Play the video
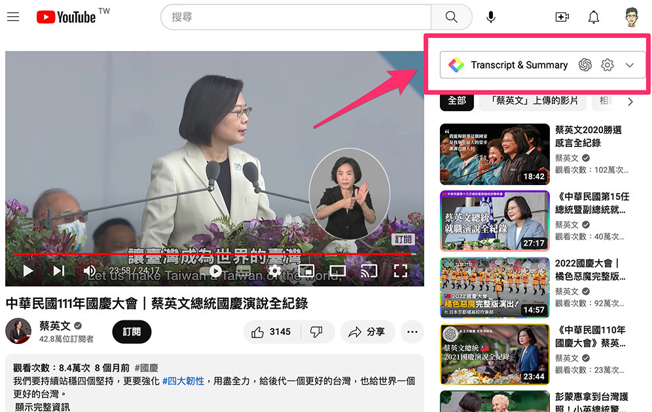 (28, 271)
